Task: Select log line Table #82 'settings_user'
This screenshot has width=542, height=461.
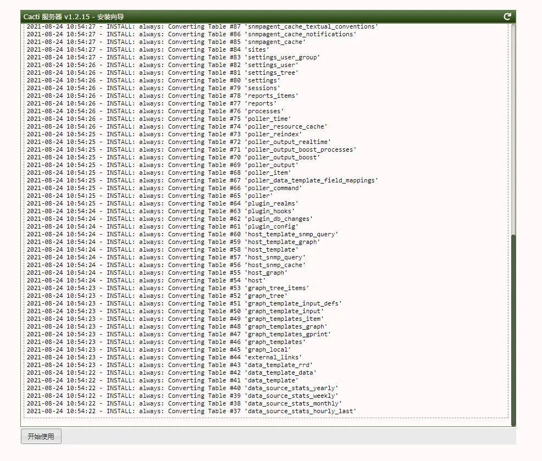Action: (162, 65)
